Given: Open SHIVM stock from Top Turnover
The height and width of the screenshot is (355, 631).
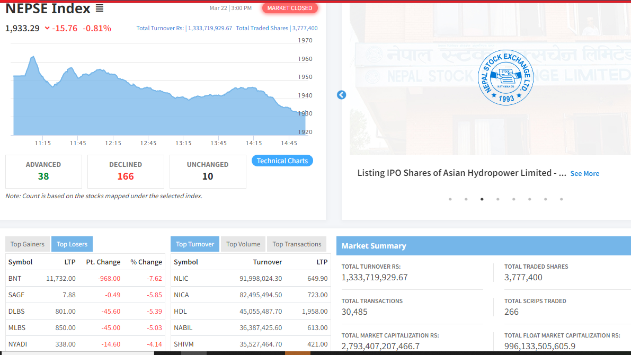Looking at the screenshot, I should click(x=184, y=344).
